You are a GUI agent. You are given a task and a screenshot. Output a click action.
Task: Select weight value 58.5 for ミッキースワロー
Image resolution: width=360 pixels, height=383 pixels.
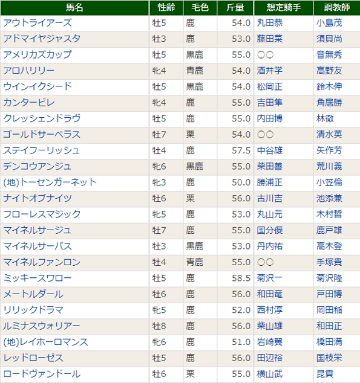click(241, 278)
